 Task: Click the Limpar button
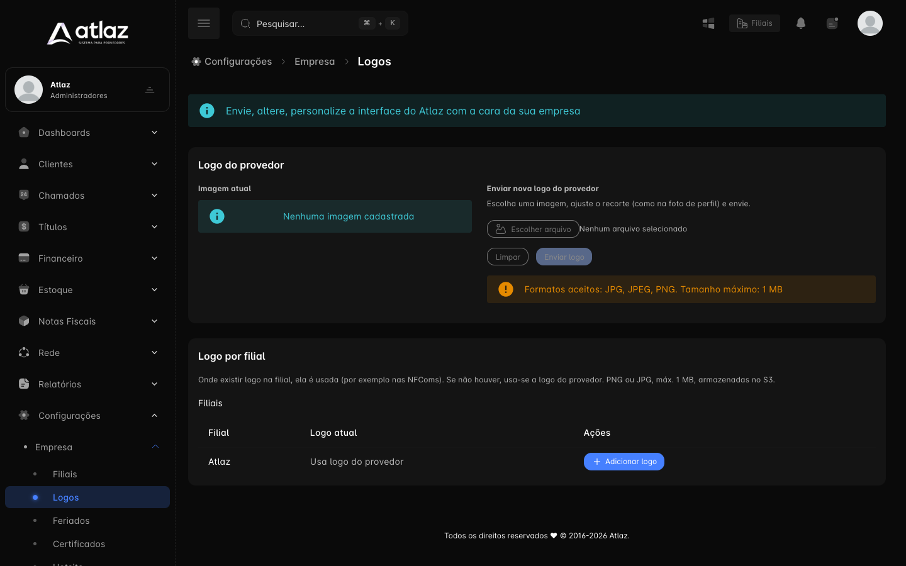point(508,257)
